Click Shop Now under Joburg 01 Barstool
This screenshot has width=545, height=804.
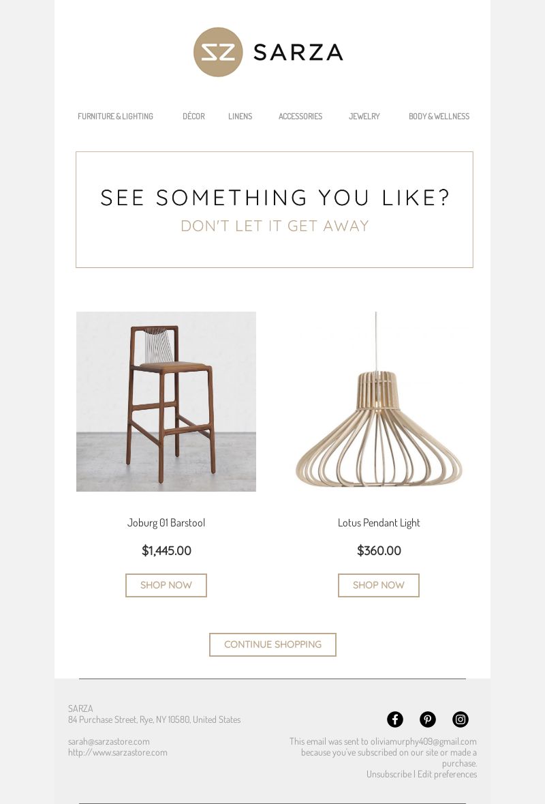[166, 585]
